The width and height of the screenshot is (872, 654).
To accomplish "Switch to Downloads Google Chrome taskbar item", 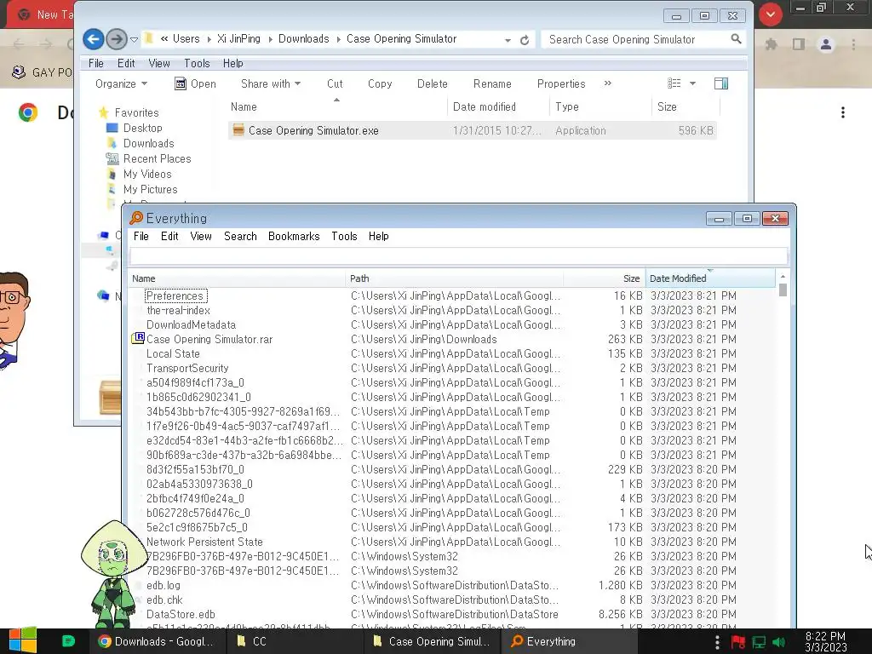I will tap(157, 641).
